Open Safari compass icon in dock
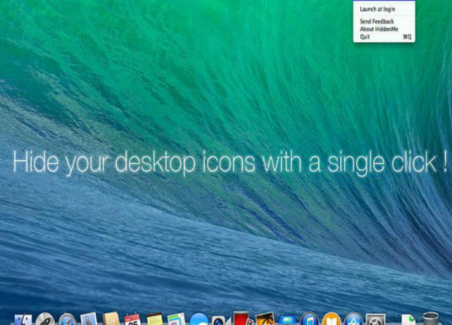452x325 pixels. click(x=67, y=320)
